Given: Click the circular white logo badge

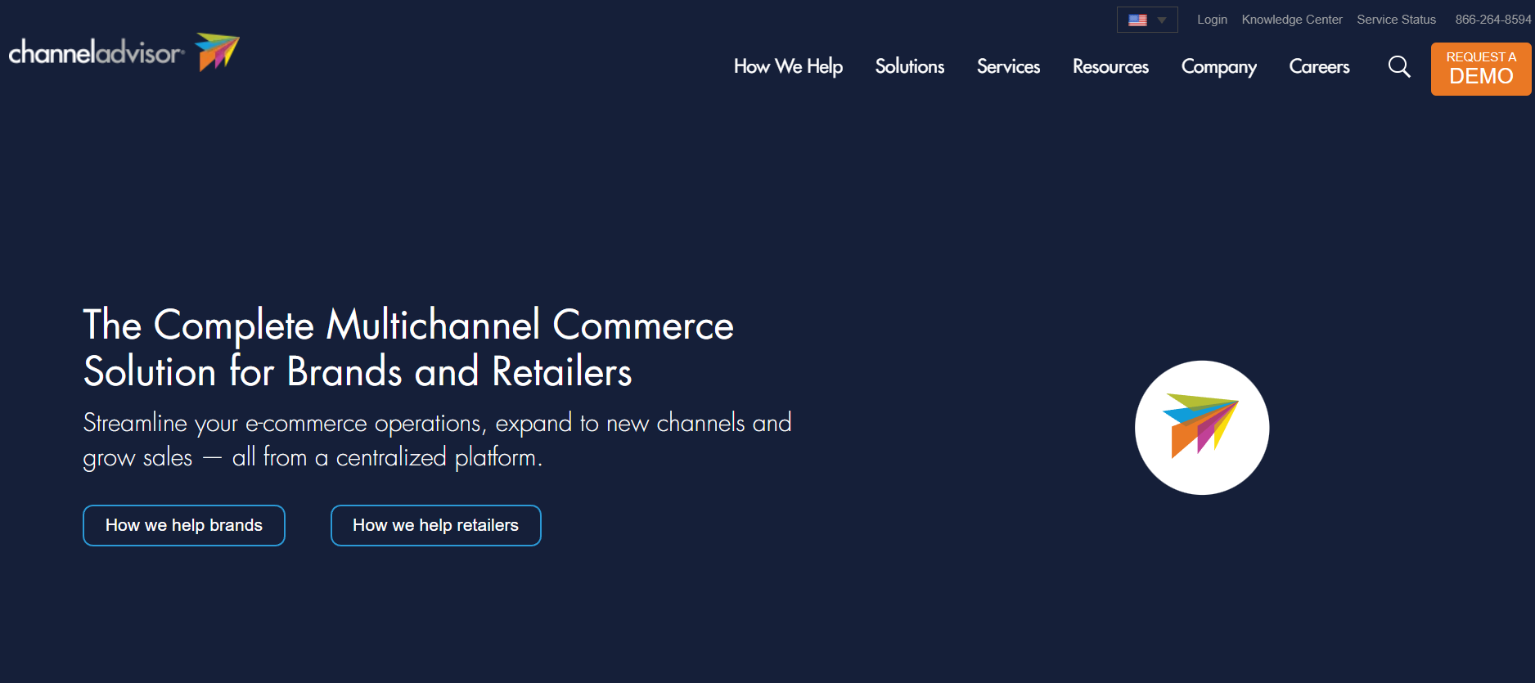Looking at the screenshot, I should 1201,428.
